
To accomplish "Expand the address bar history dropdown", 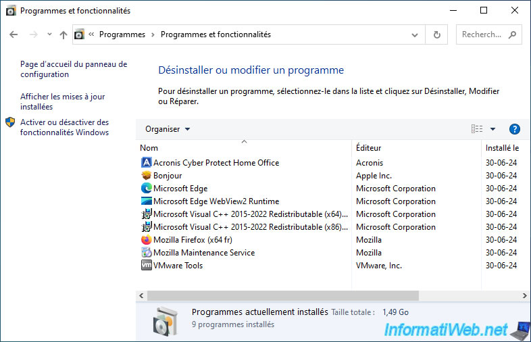I will coord(415,34).
